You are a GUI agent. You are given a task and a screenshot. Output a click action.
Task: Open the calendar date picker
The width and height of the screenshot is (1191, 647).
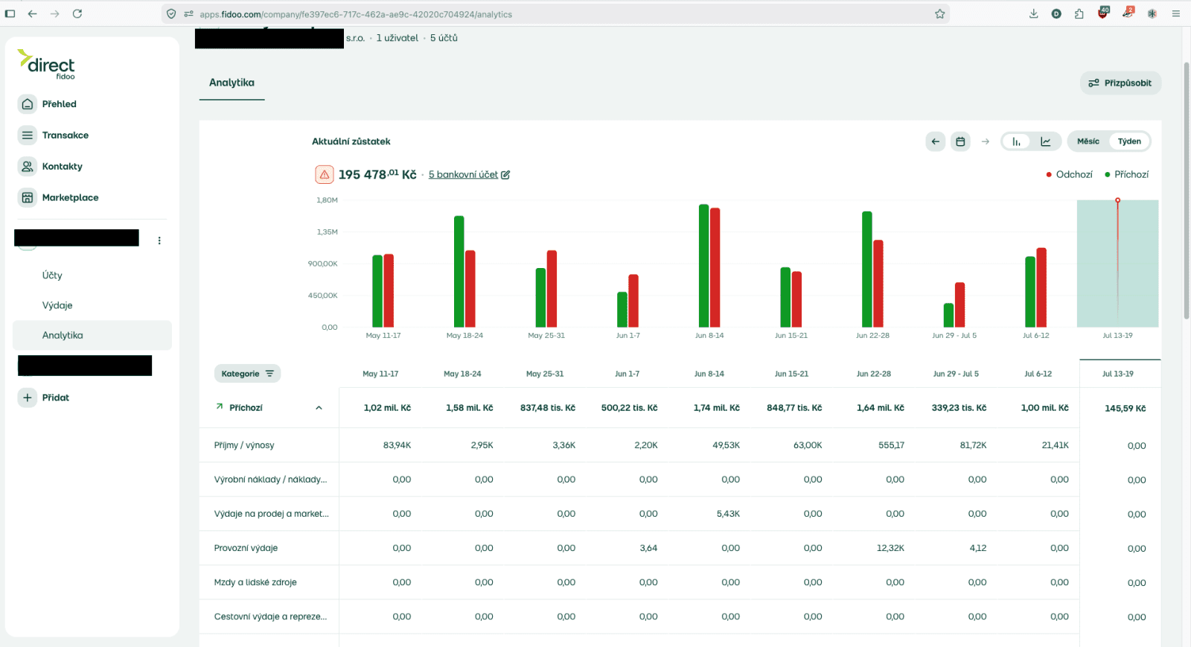(961, 141)
